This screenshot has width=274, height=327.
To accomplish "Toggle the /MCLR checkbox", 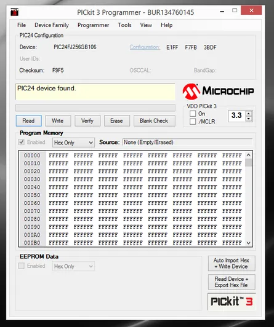I will 193,121.
